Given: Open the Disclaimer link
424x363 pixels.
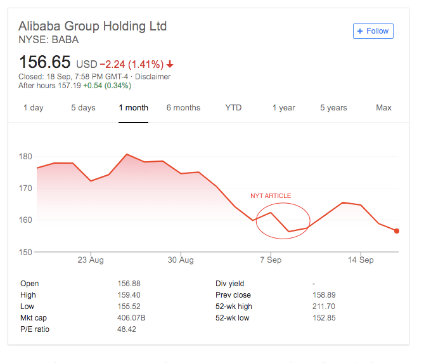Looking at the screenshot, I should (153, 77).
